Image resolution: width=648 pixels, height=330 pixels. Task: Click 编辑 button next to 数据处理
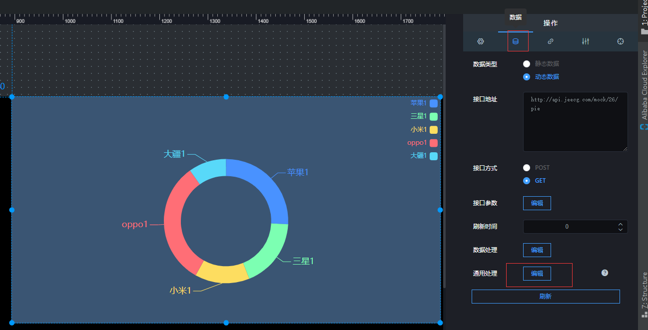[537, 250]
